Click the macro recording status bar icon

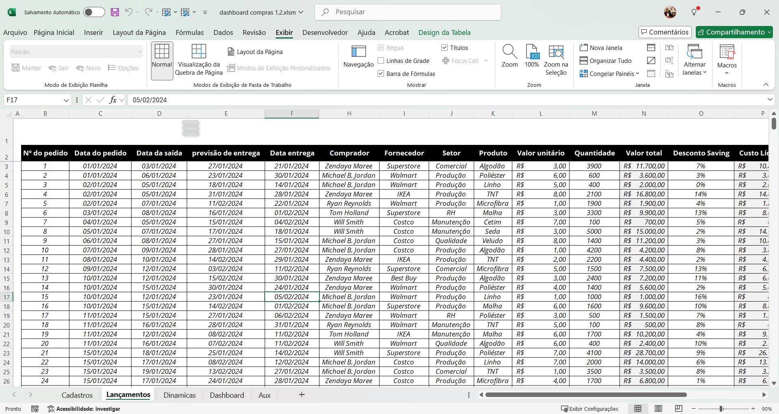pyautogui.click(x=35, y=409)
